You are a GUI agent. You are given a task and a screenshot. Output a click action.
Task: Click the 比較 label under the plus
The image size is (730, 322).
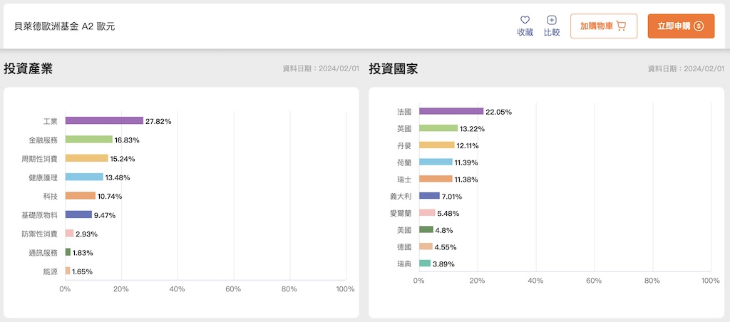click(x=551, y=32)
